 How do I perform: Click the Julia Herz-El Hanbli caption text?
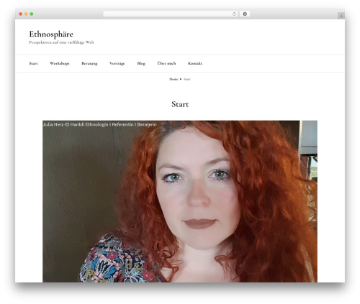click(99, 124)
